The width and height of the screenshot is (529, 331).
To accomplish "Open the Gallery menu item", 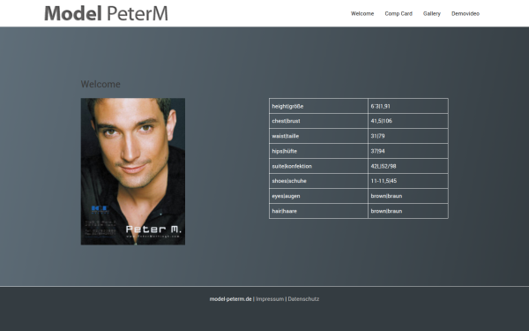I will [432, 13].
